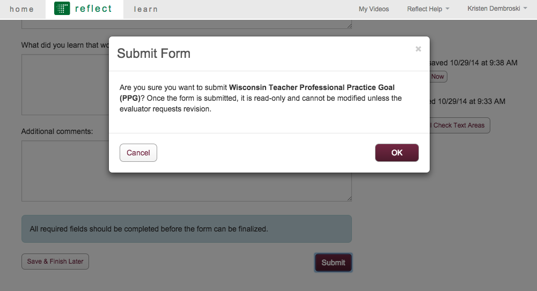537x291 pixels.
Task: Click the arrow beside Kristen Dembroski
Action: (525, 8)
